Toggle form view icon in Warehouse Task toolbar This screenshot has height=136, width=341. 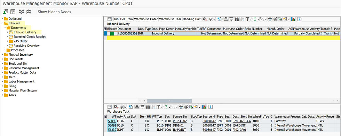(x=109, y=107)
